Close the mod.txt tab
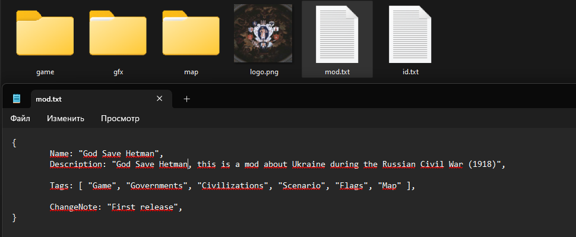 [159, 99]
